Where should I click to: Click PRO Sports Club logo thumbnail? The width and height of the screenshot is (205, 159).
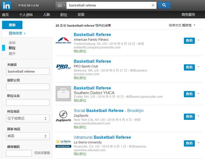pyautogui.click(x=63, y=67)
